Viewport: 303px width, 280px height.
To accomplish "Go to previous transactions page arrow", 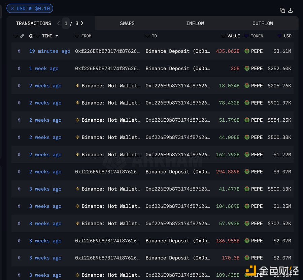I will pyautogui.click(x=59, y=23).
